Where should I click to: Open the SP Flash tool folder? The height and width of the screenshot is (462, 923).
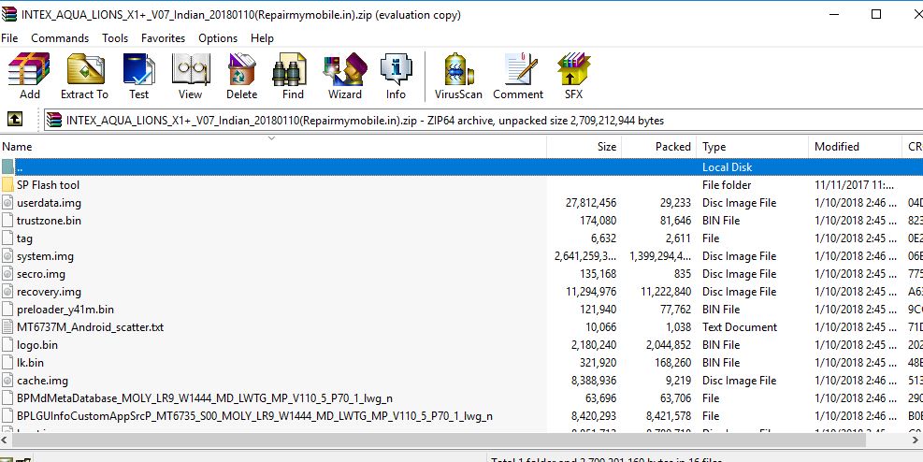tap(48, 185)
